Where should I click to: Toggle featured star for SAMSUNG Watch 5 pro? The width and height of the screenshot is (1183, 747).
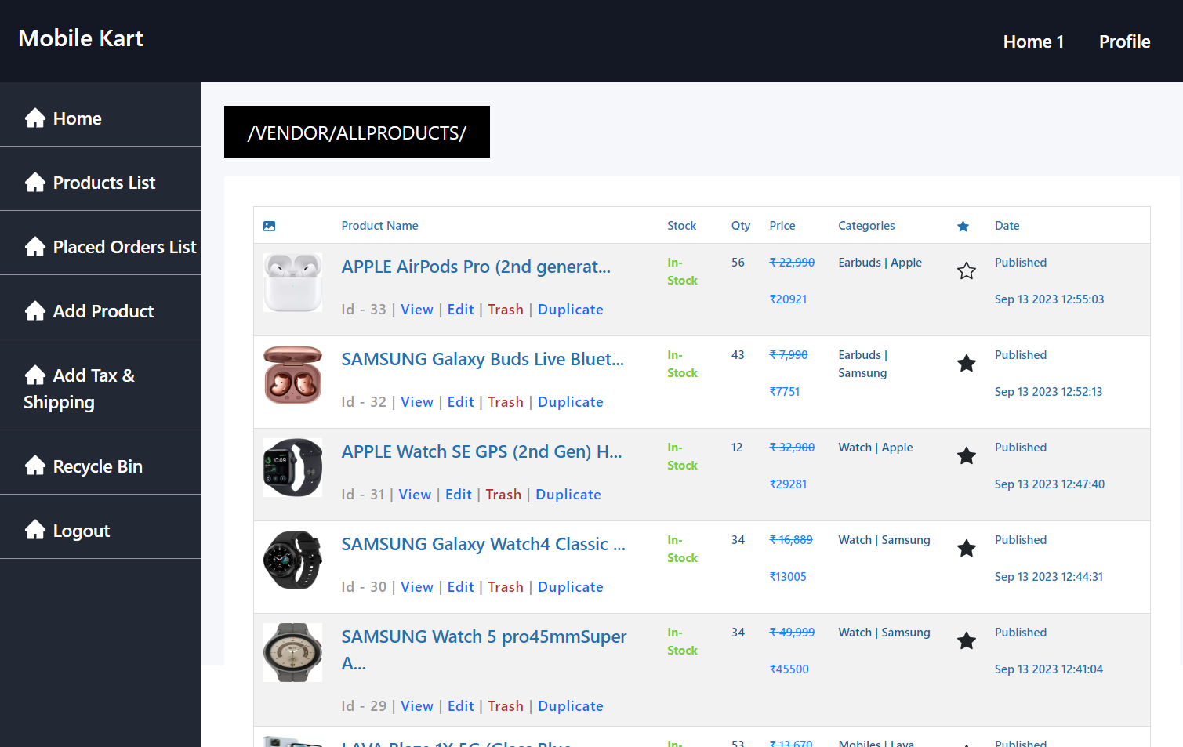point(967,641)
